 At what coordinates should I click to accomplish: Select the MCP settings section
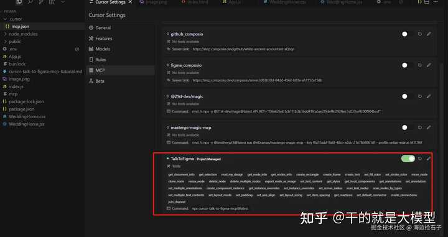click(120, 70)
